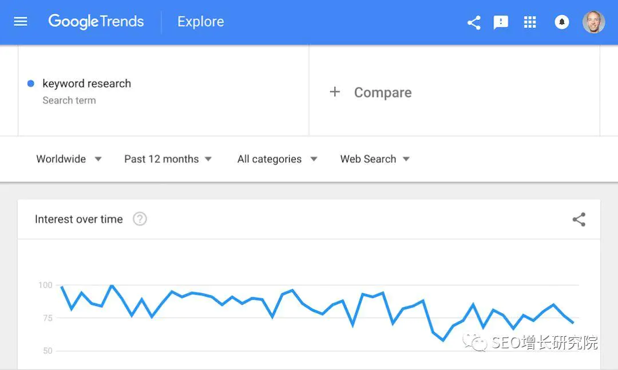Image resolution: width=618 pixels, height=370 pixels.
Task: Open the Web Search type dropdown
Action: (x=375, y=159)
